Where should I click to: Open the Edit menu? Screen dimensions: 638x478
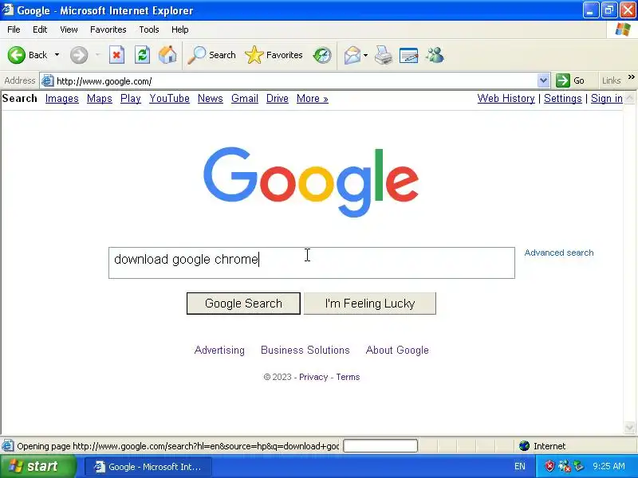click(40, 29)
